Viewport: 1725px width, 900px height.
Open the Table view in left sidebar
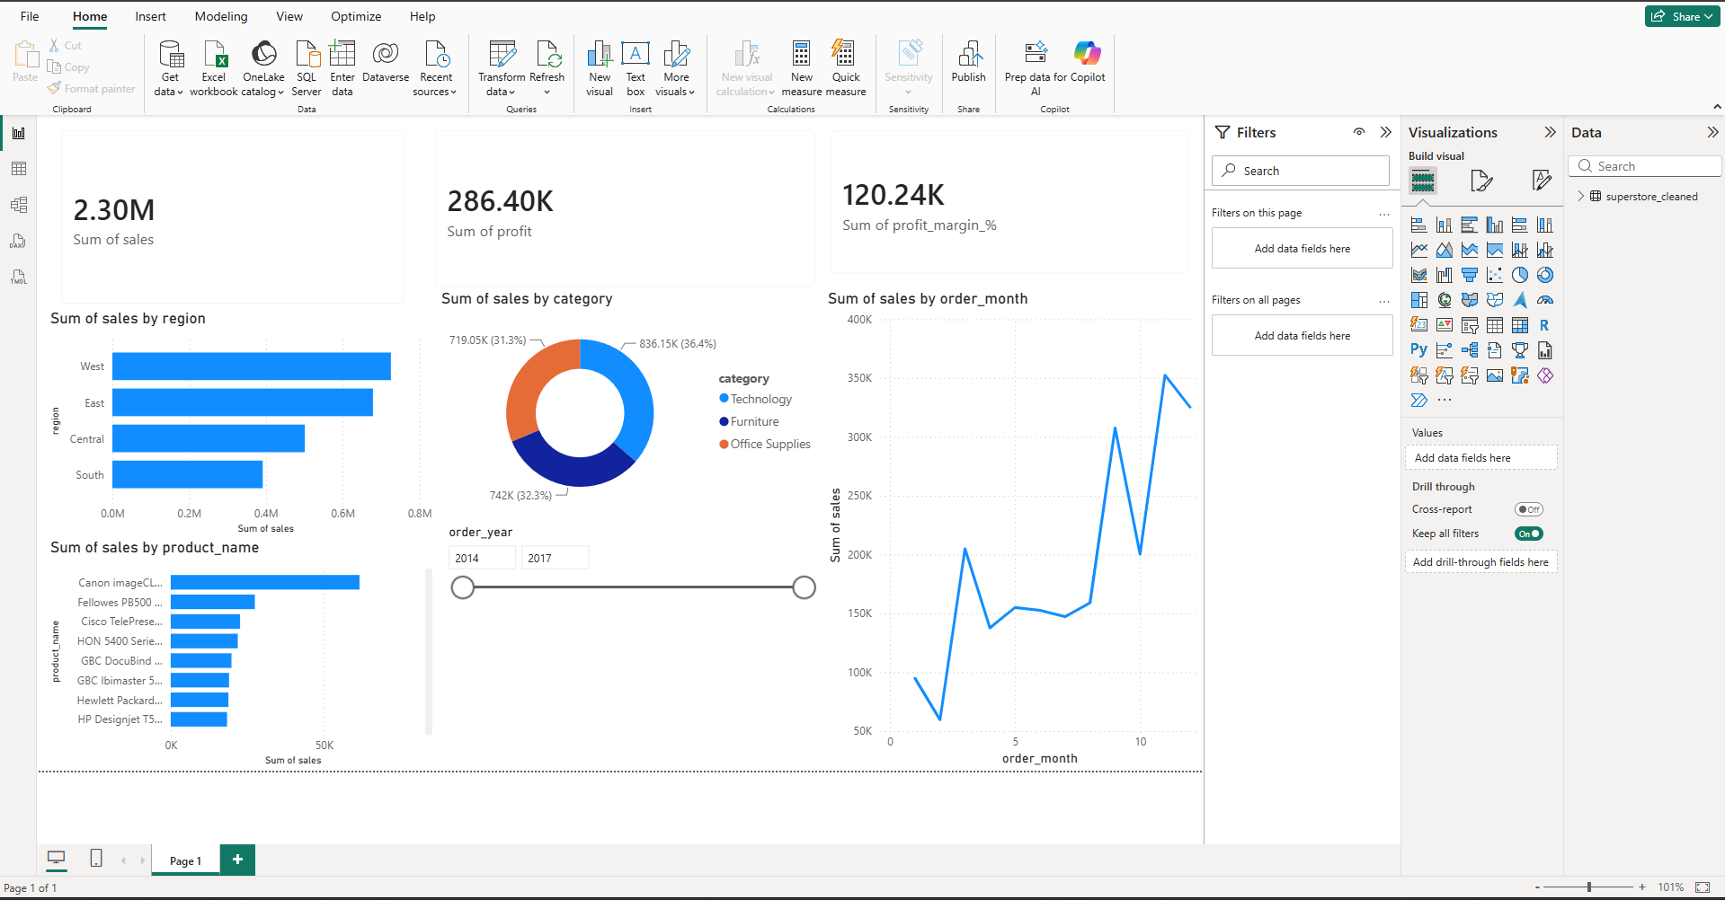[x=19, y=169]
